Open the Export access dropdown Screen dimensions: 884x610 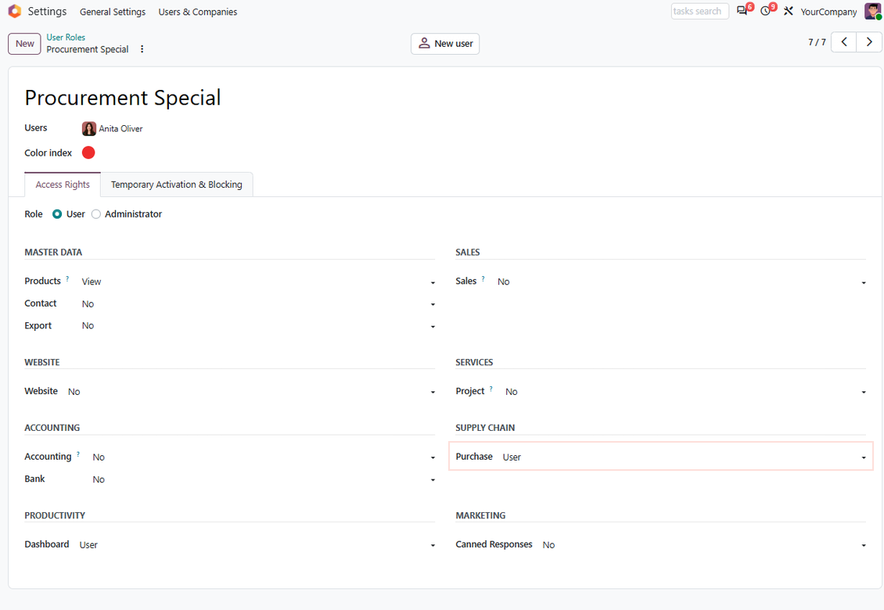click(x=258, y=326)
